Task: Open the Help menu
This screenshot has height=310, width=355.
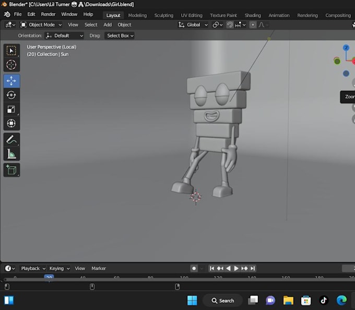Action: 88,14
